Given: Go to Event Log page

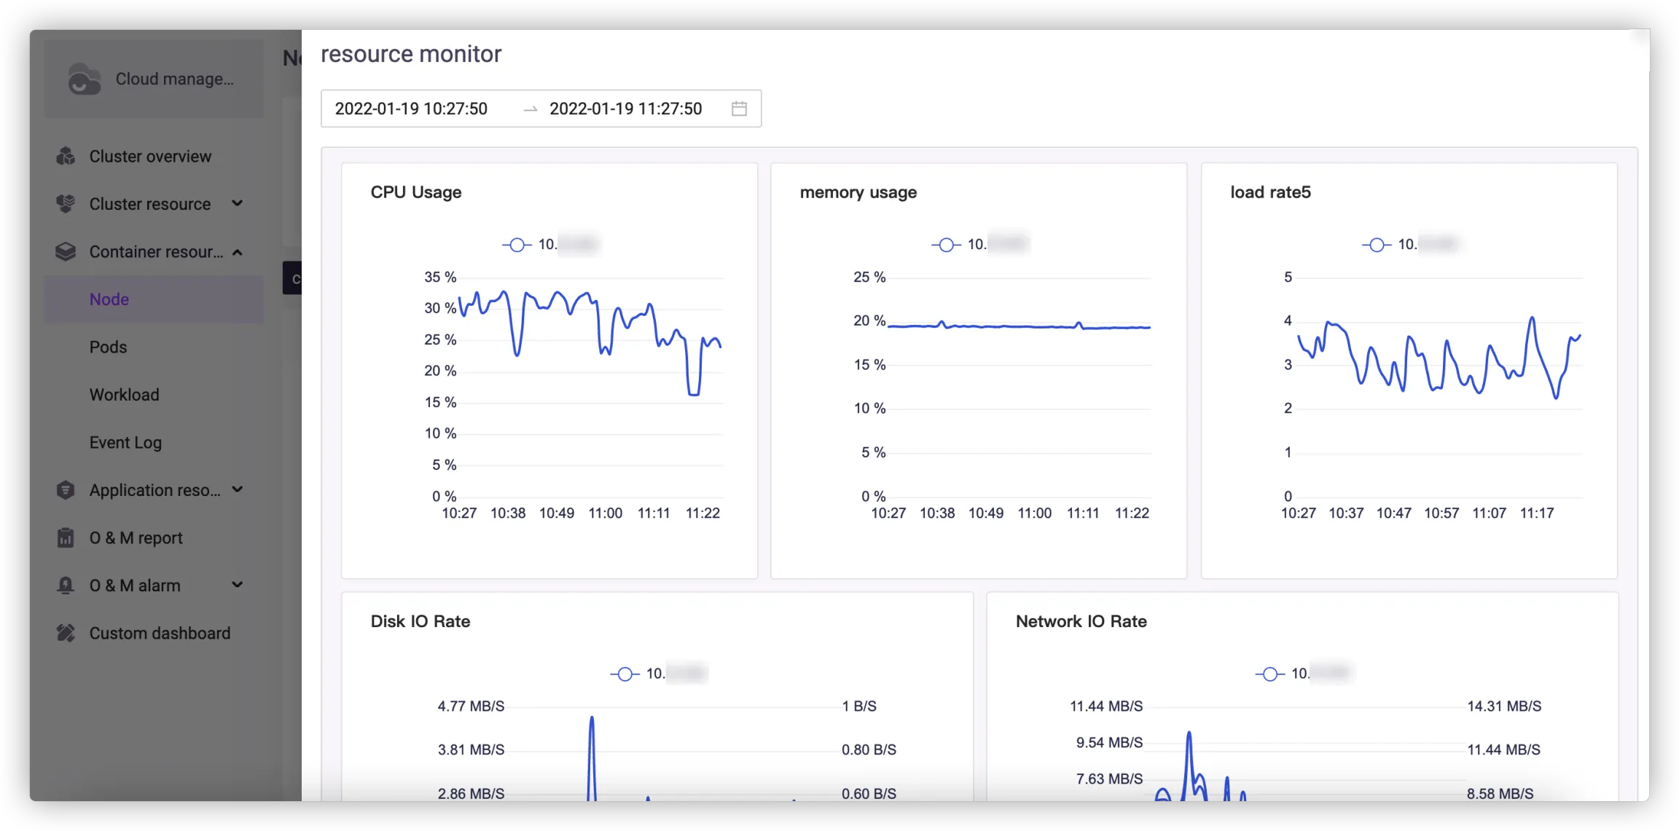Looking at the screenshot, I should click(125, 443).
